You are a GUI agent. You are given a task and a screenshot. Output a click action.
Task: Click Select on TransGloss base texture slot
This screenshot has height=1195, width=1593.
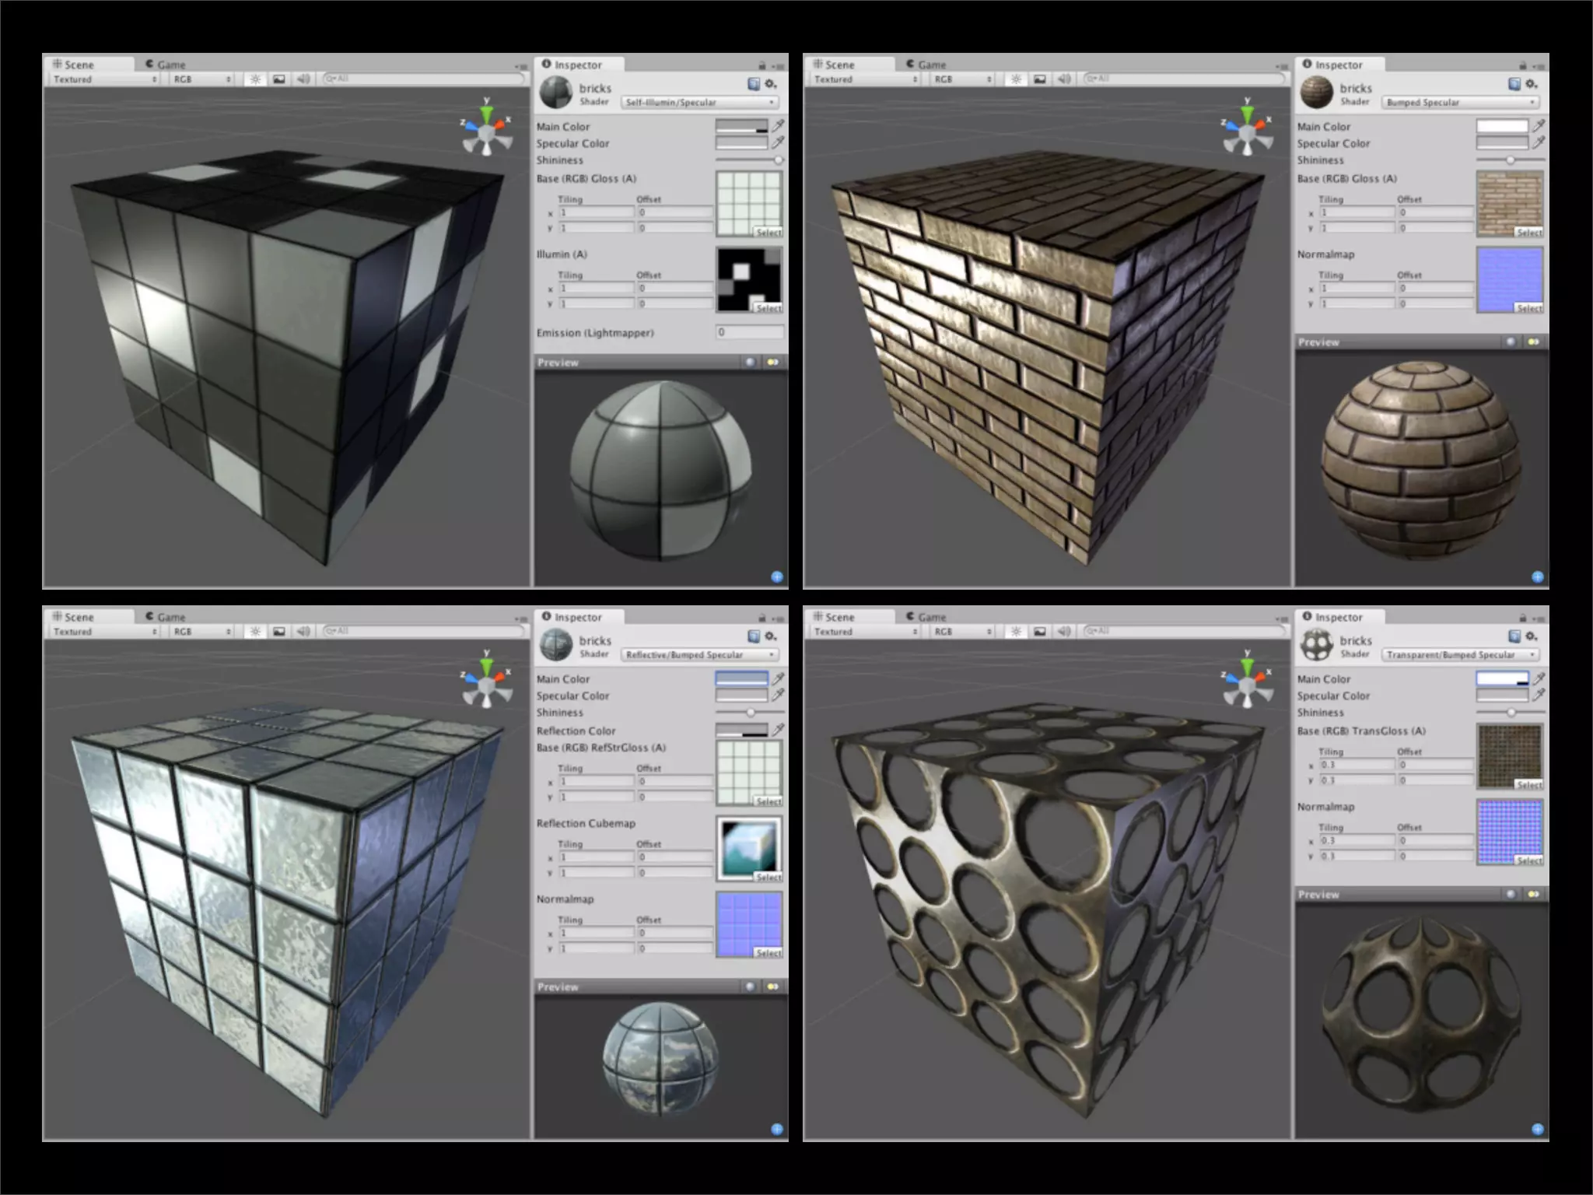pyautogui.click(x=1529, y=785)
